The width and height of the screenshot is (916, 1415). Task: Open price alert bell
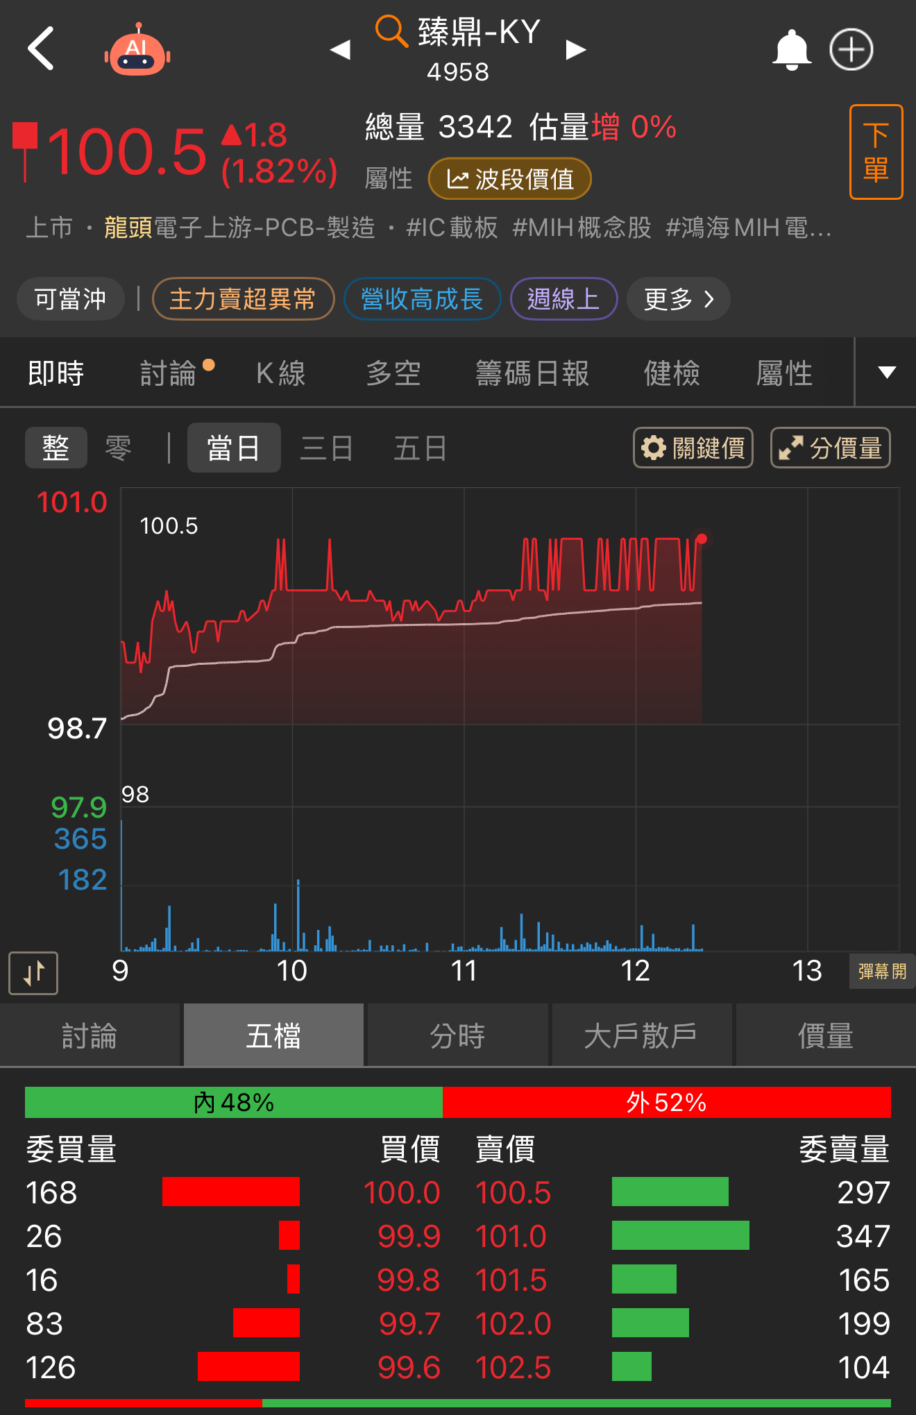[x=791, y=50]
